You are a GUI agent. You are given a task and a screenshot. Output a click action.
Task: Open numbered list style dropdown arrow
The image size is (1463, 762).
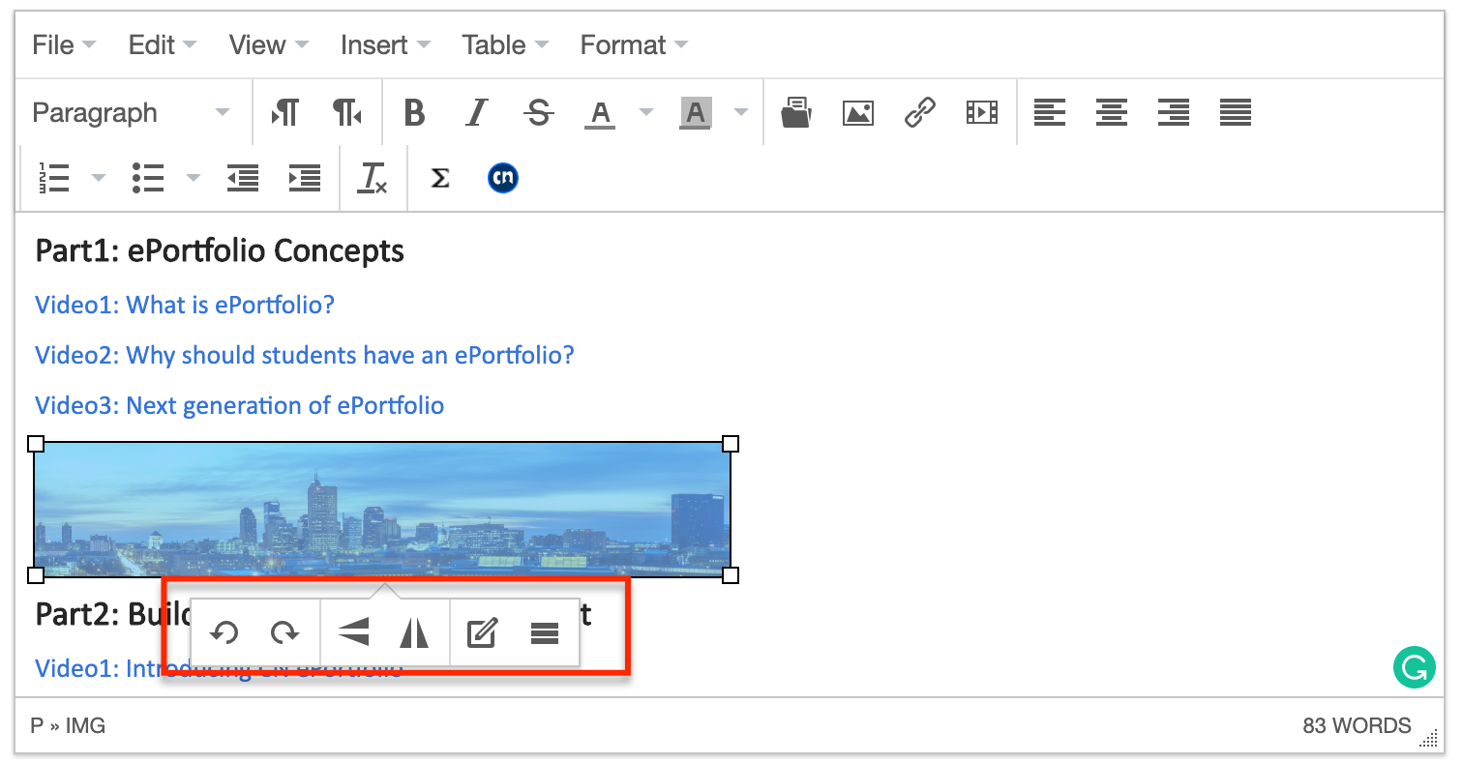[99, 178]
